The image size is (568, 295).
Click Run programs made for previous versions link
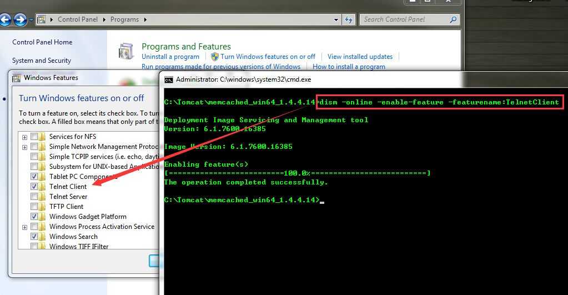coord(221,67)
